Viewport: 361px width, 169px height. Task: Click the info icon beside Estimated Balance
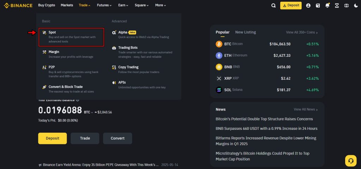click(x=78, y=100)
